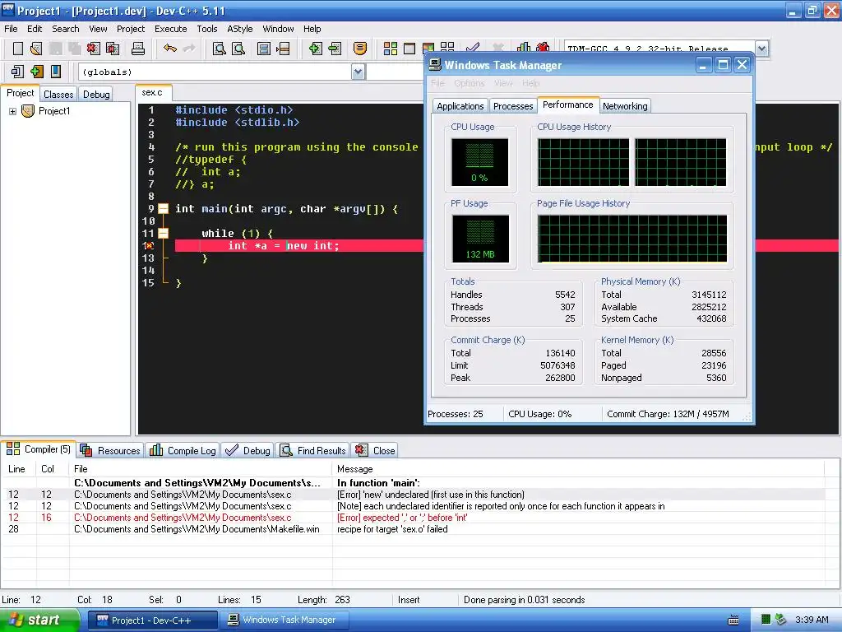Click the Replace magnifier icon
842x632 pixels.
click(238, 49)
